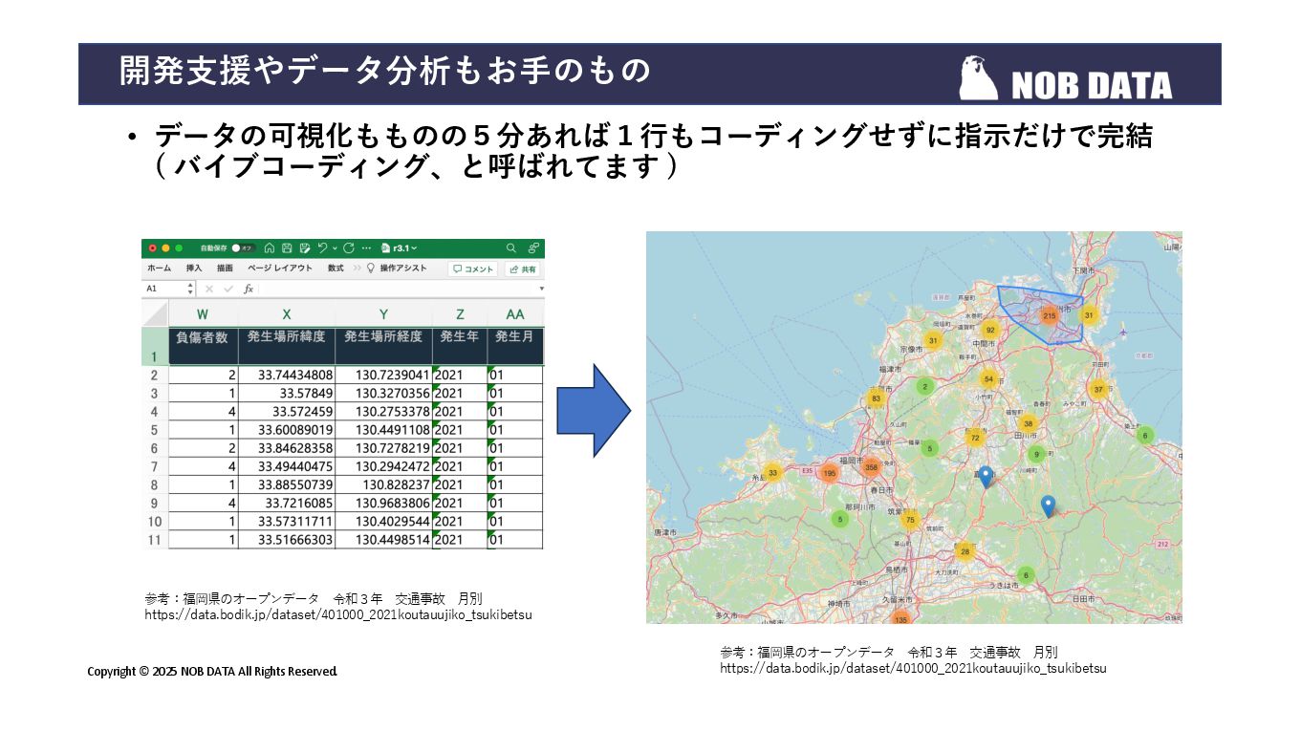This screenshot has width=1301, height=731.
Task: Click the green 2 cluster marker
Action: click(924, 387)
